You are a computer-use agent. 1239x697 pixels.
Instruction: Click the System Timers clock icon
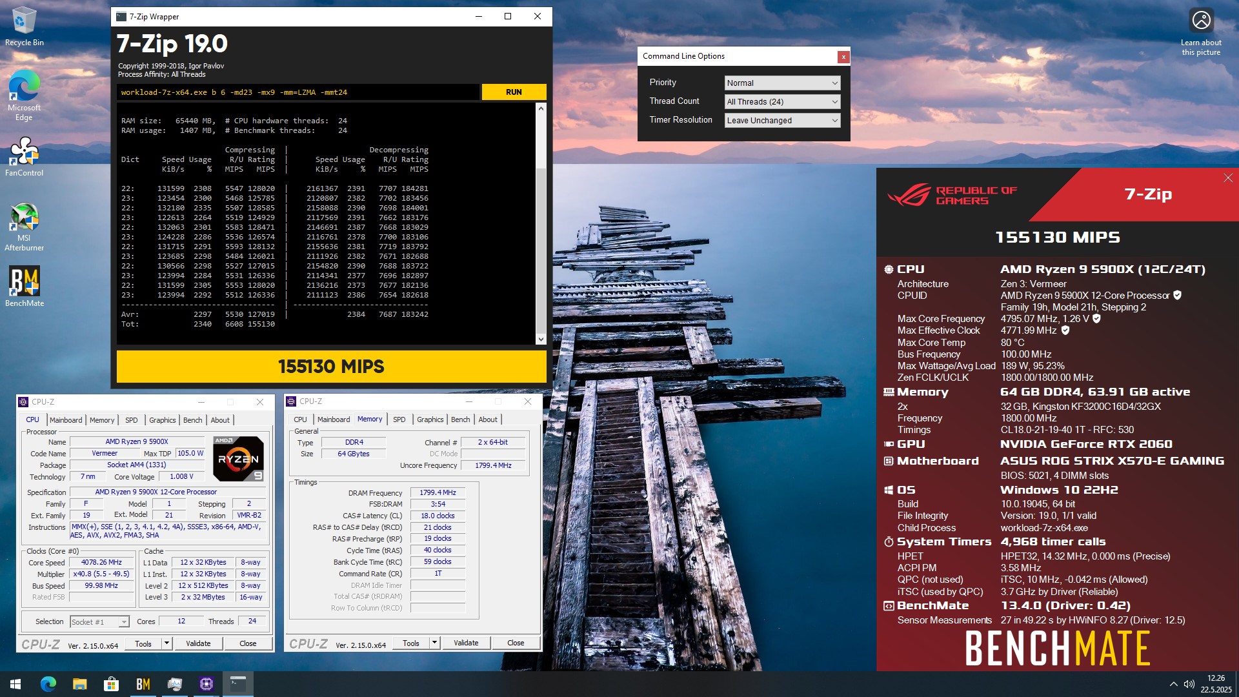tap(889, 541)
